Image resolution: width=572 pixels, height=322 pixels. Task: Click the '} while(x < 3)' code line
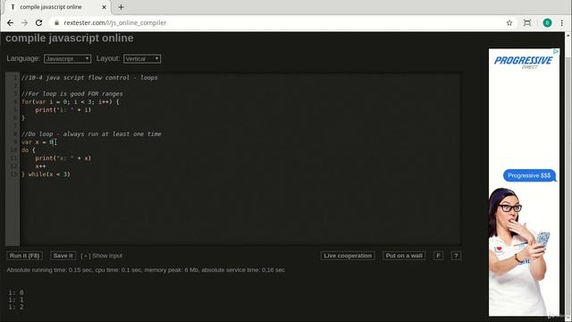tap(46, 174)
